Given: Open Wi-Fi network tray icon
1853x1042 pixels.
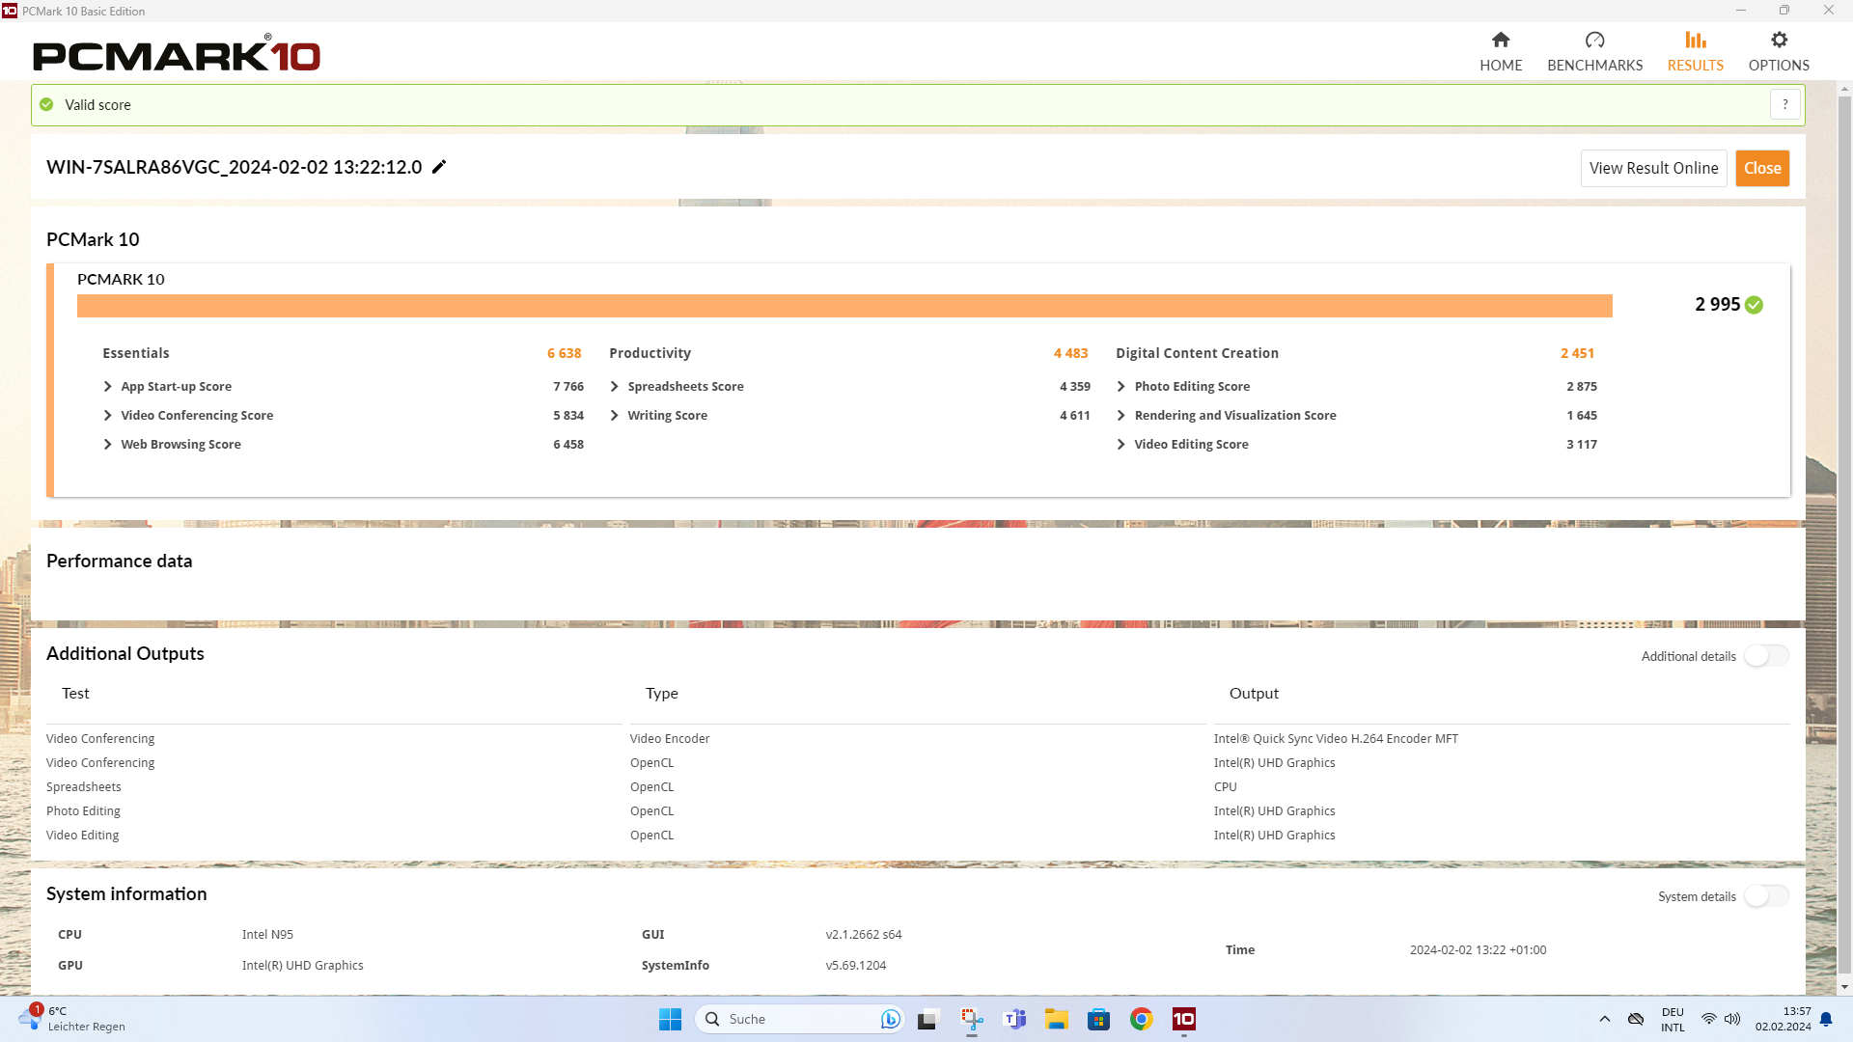Looking at the screenshot, I should click(1708, 1019).
